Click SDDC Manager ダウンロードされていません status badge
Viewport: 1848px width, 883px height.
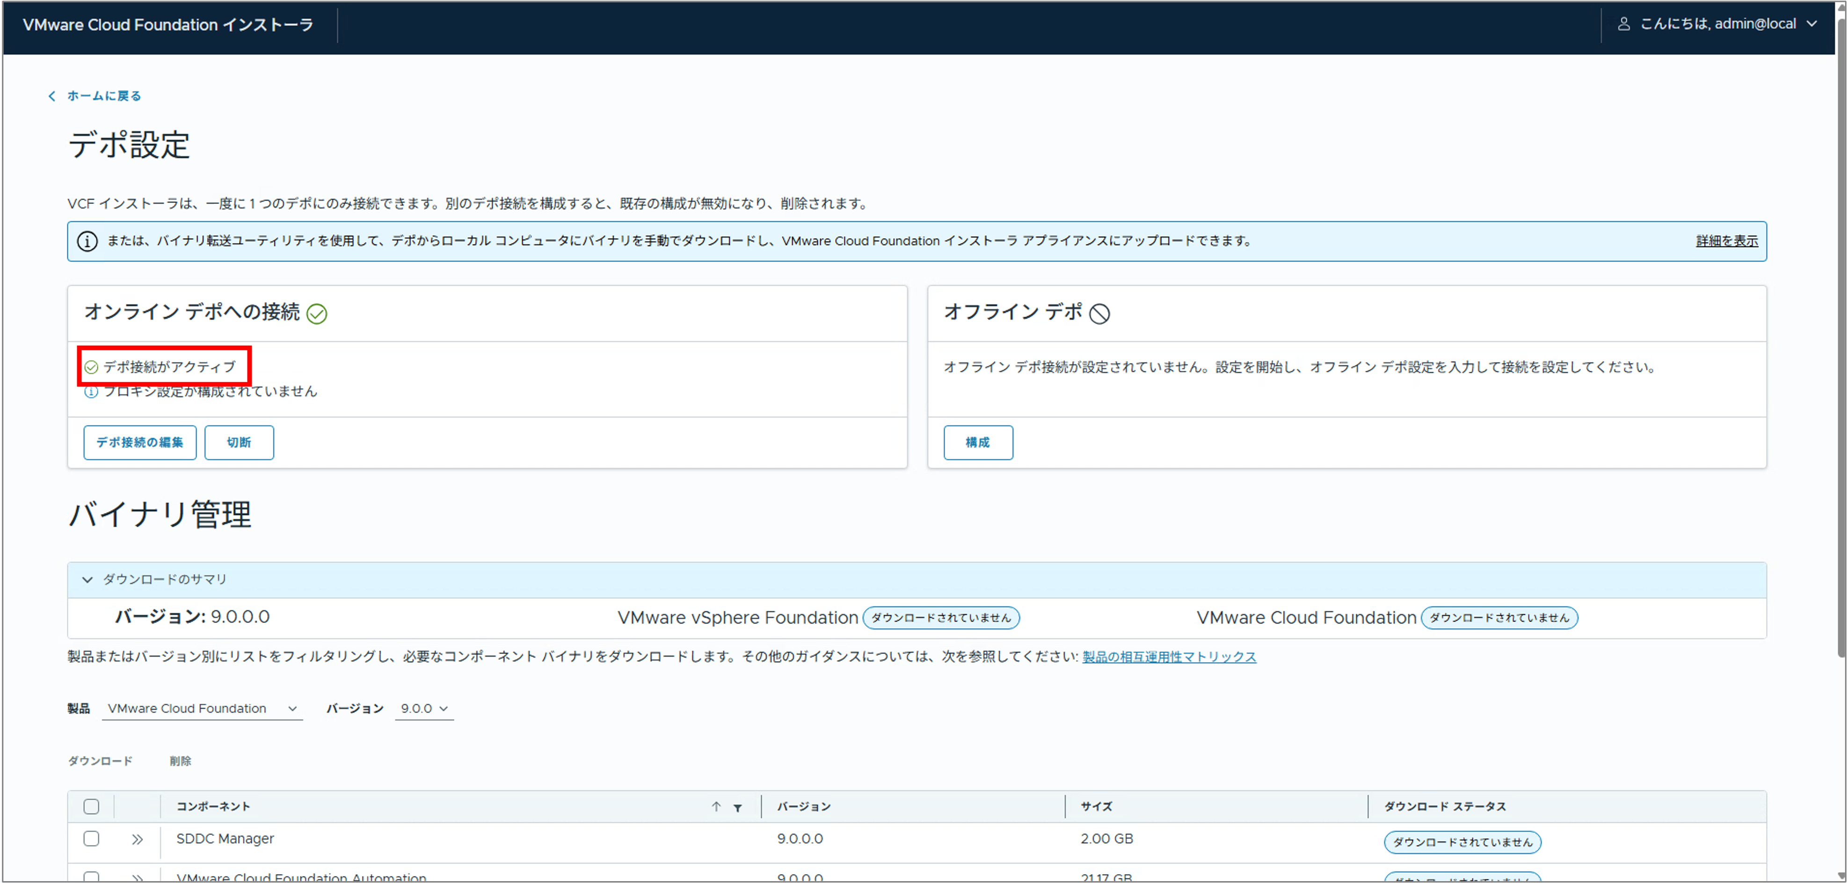(1462, 842)
